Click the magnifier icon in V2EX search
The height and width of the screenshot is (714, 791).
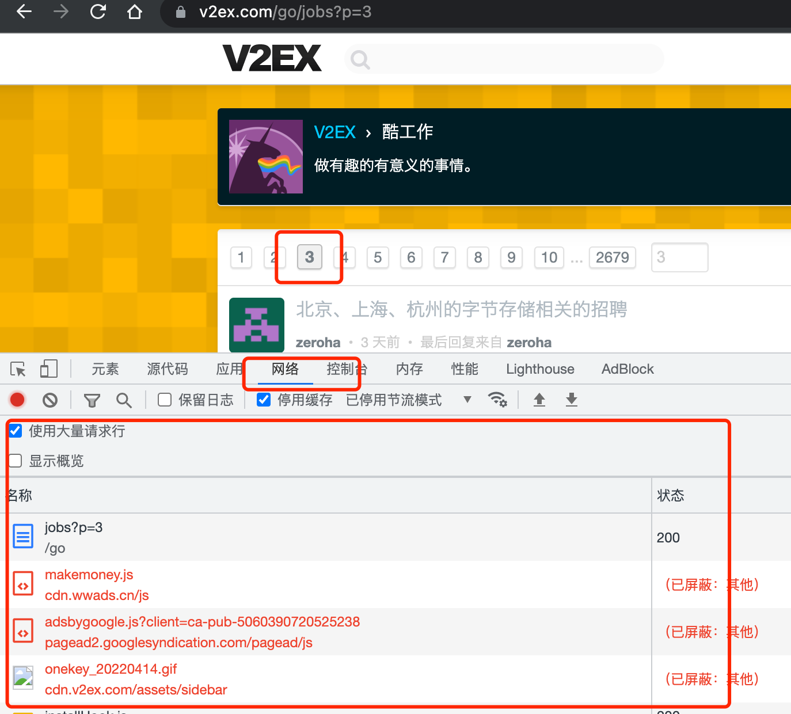(360, 59)
